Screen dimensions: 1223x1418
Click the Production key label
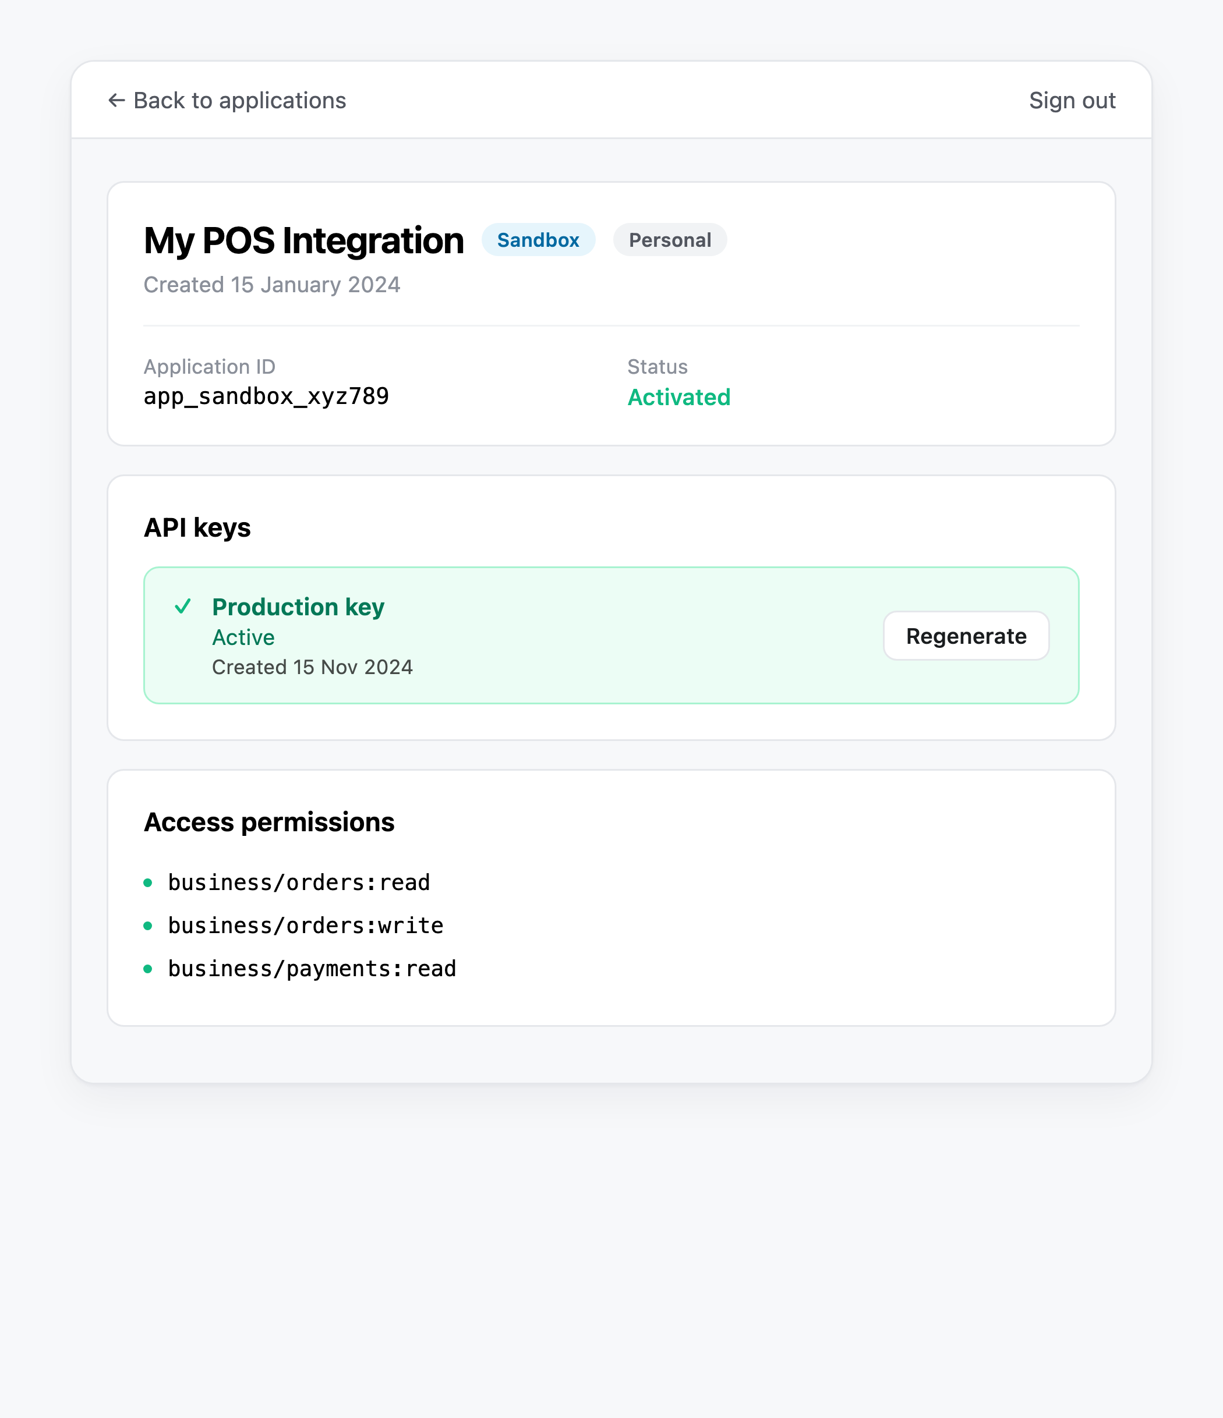(x=299, y=607)
